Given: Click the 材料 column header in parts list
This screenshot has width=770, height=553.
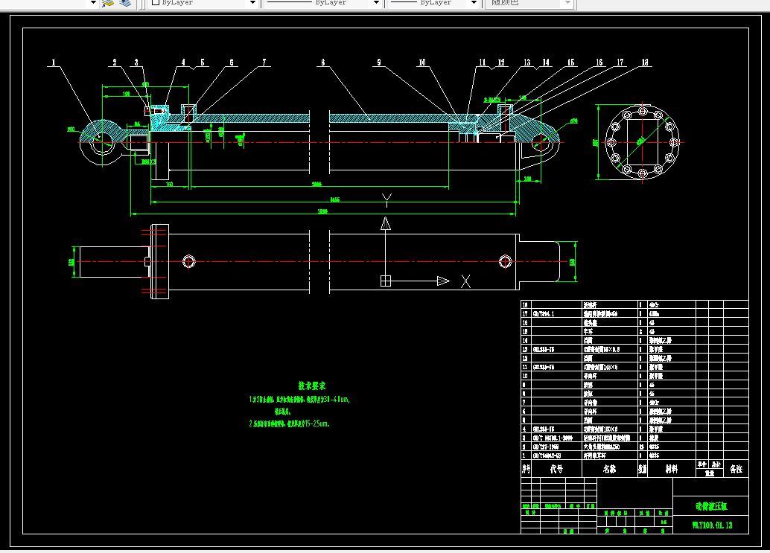Looking at the screenshot, I should 671,469.
